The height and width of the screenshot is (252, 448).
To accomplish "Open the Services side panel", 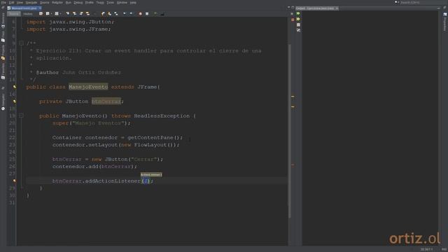I will (3, 20).
